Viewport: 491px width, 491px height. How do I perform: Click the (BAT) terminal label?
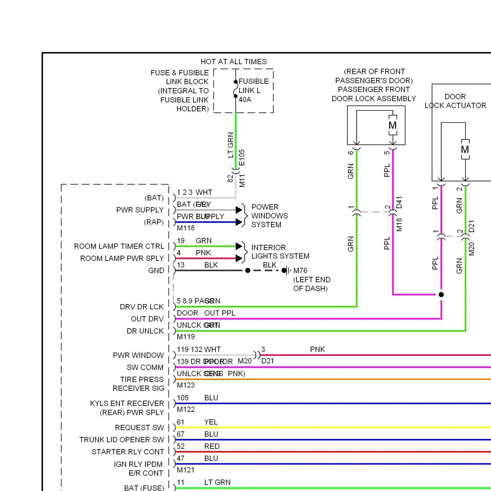point(154,198)
